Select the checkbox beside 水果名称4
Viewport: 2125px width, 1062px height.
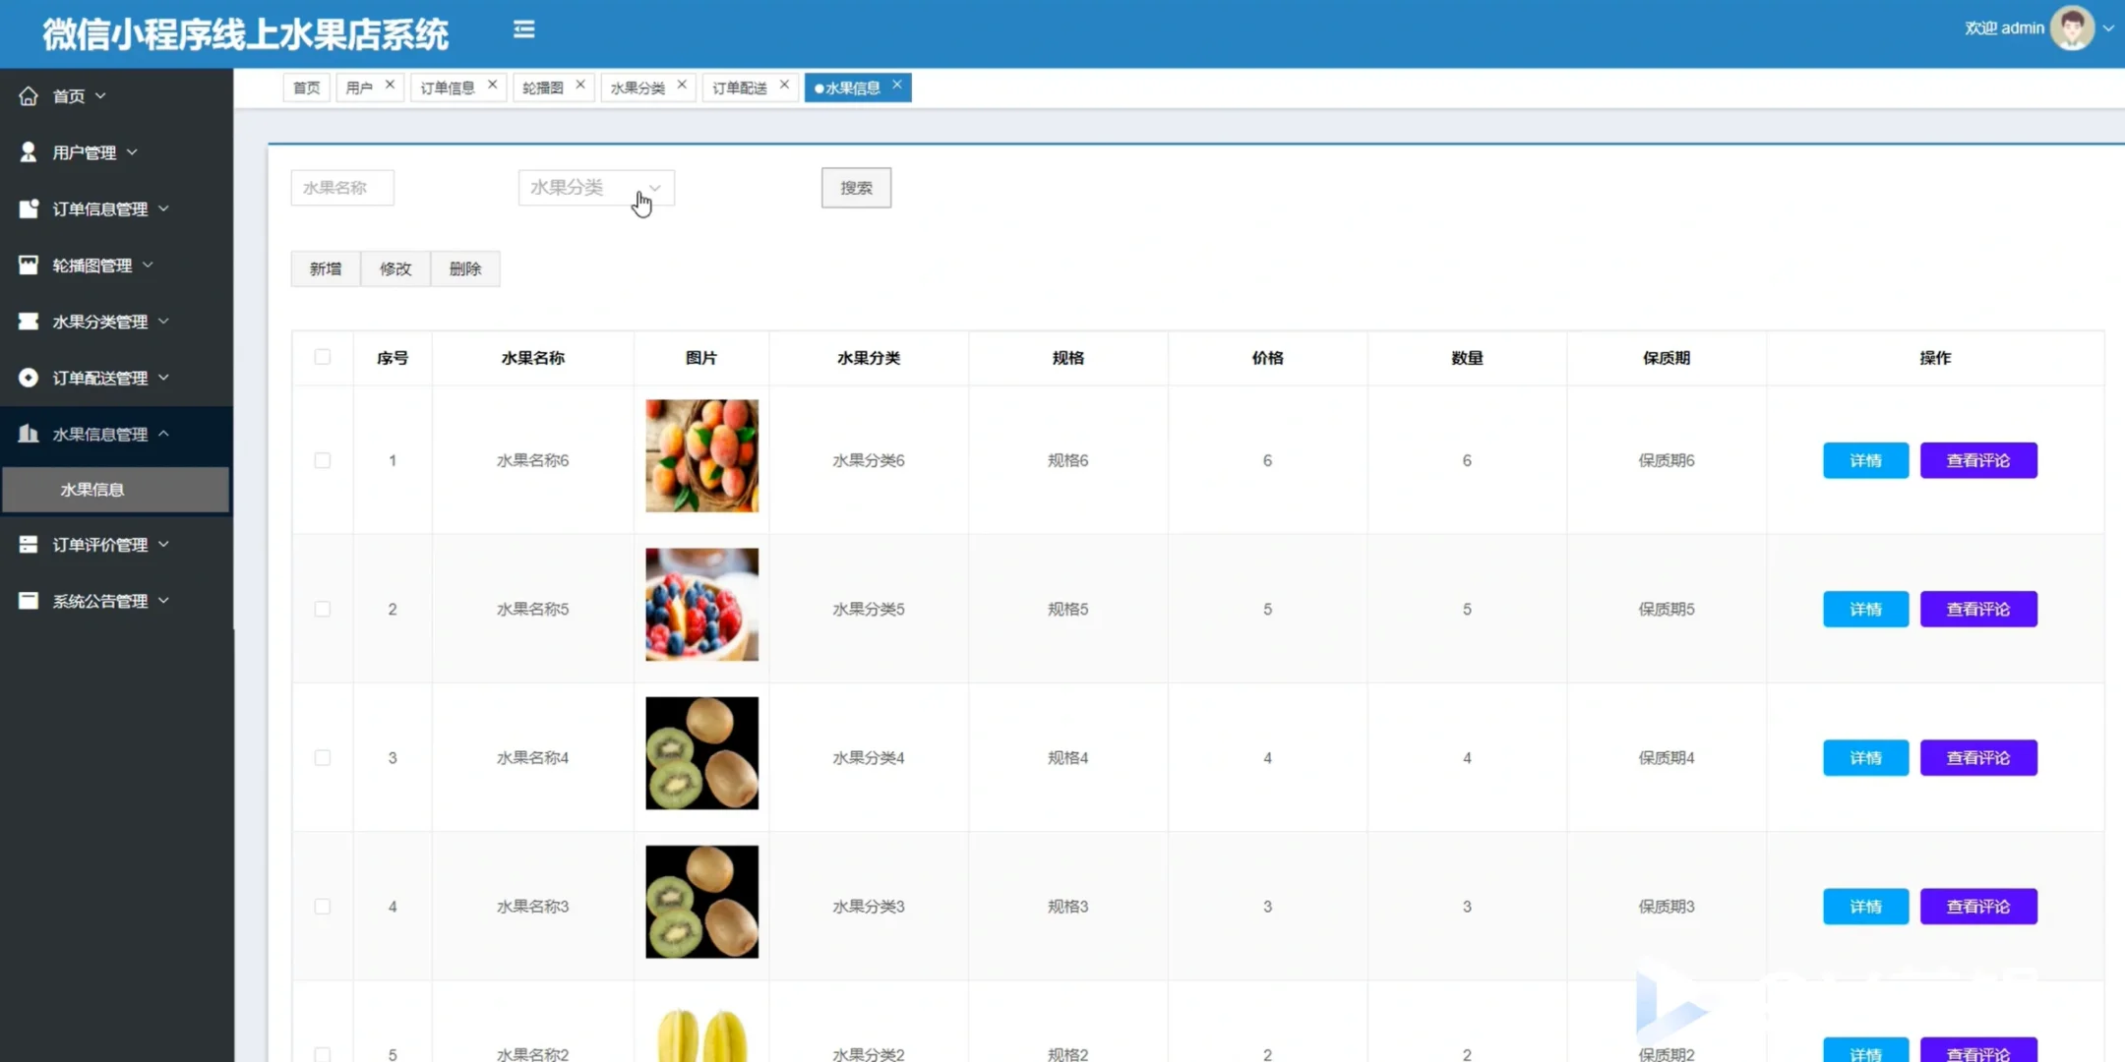point(322,757)
